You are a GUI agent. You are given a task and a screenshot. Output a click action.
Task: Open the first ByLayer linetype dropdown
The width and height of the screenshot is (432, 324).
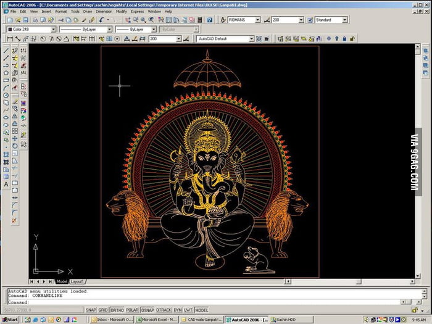[x=109, y=29]
